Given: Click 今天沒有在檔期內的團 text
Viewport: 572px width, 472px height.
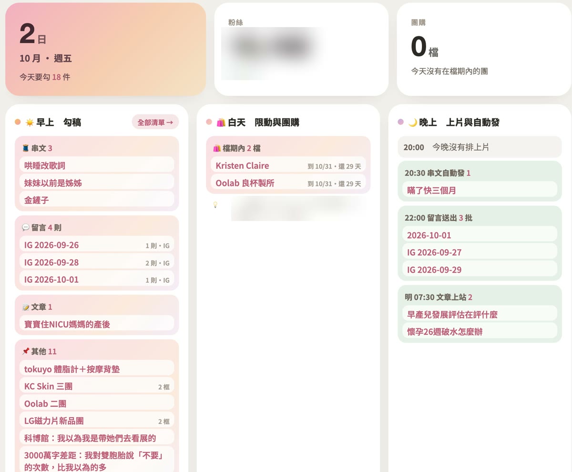Looking at the screenshot, I should (449, 71).
